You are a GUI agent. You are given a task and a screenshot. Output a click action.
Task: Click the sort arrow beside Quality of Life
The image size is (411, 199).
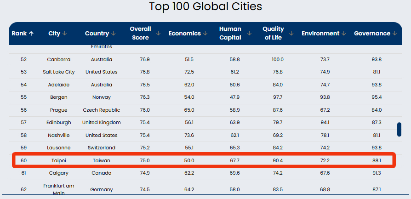[x=291, y=33]
